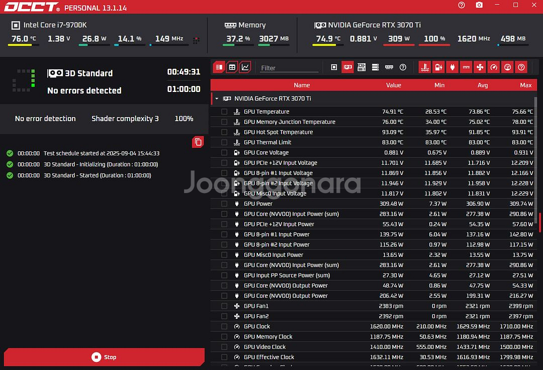Sort the sensor table by Max column
The height and width of the screenshot is (370, 543).
[x=526, y=85]
